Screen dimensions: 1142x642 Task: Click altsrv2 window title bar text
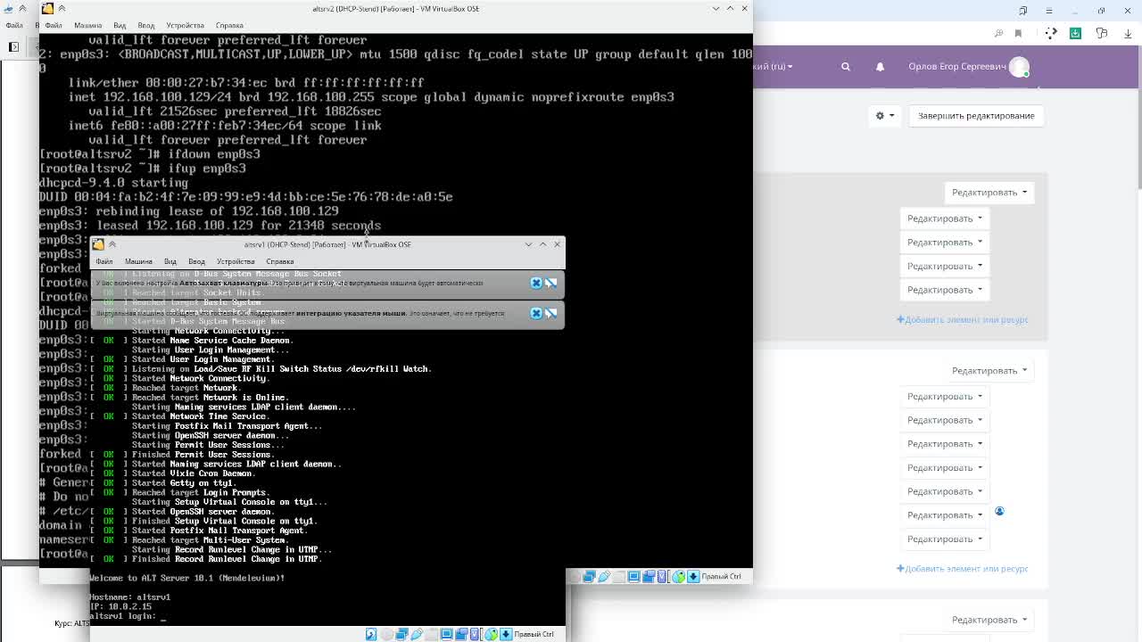click(x=396, y=8)
